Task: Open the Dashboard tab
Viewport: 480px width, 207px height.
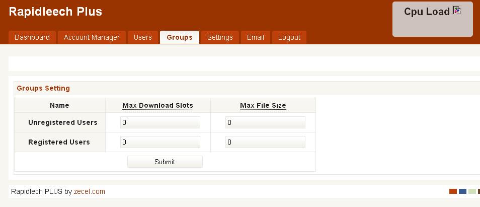Action: pyautogui.click(x=32, y=37)
